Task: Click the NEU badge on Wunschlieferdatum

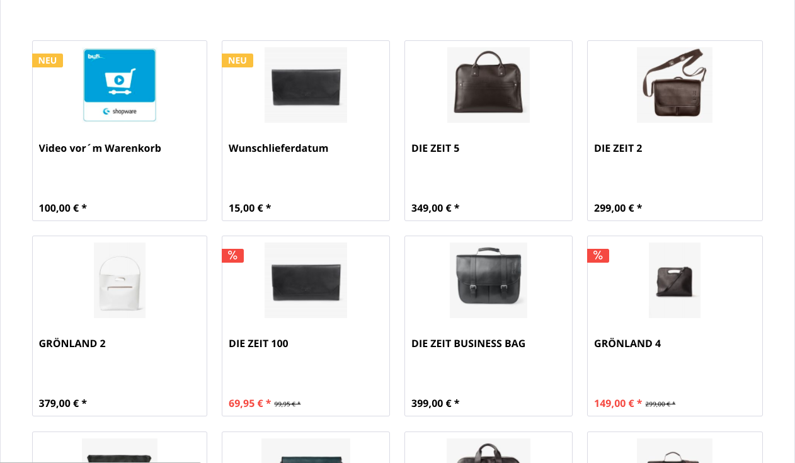Action: [x=237, y=60]
